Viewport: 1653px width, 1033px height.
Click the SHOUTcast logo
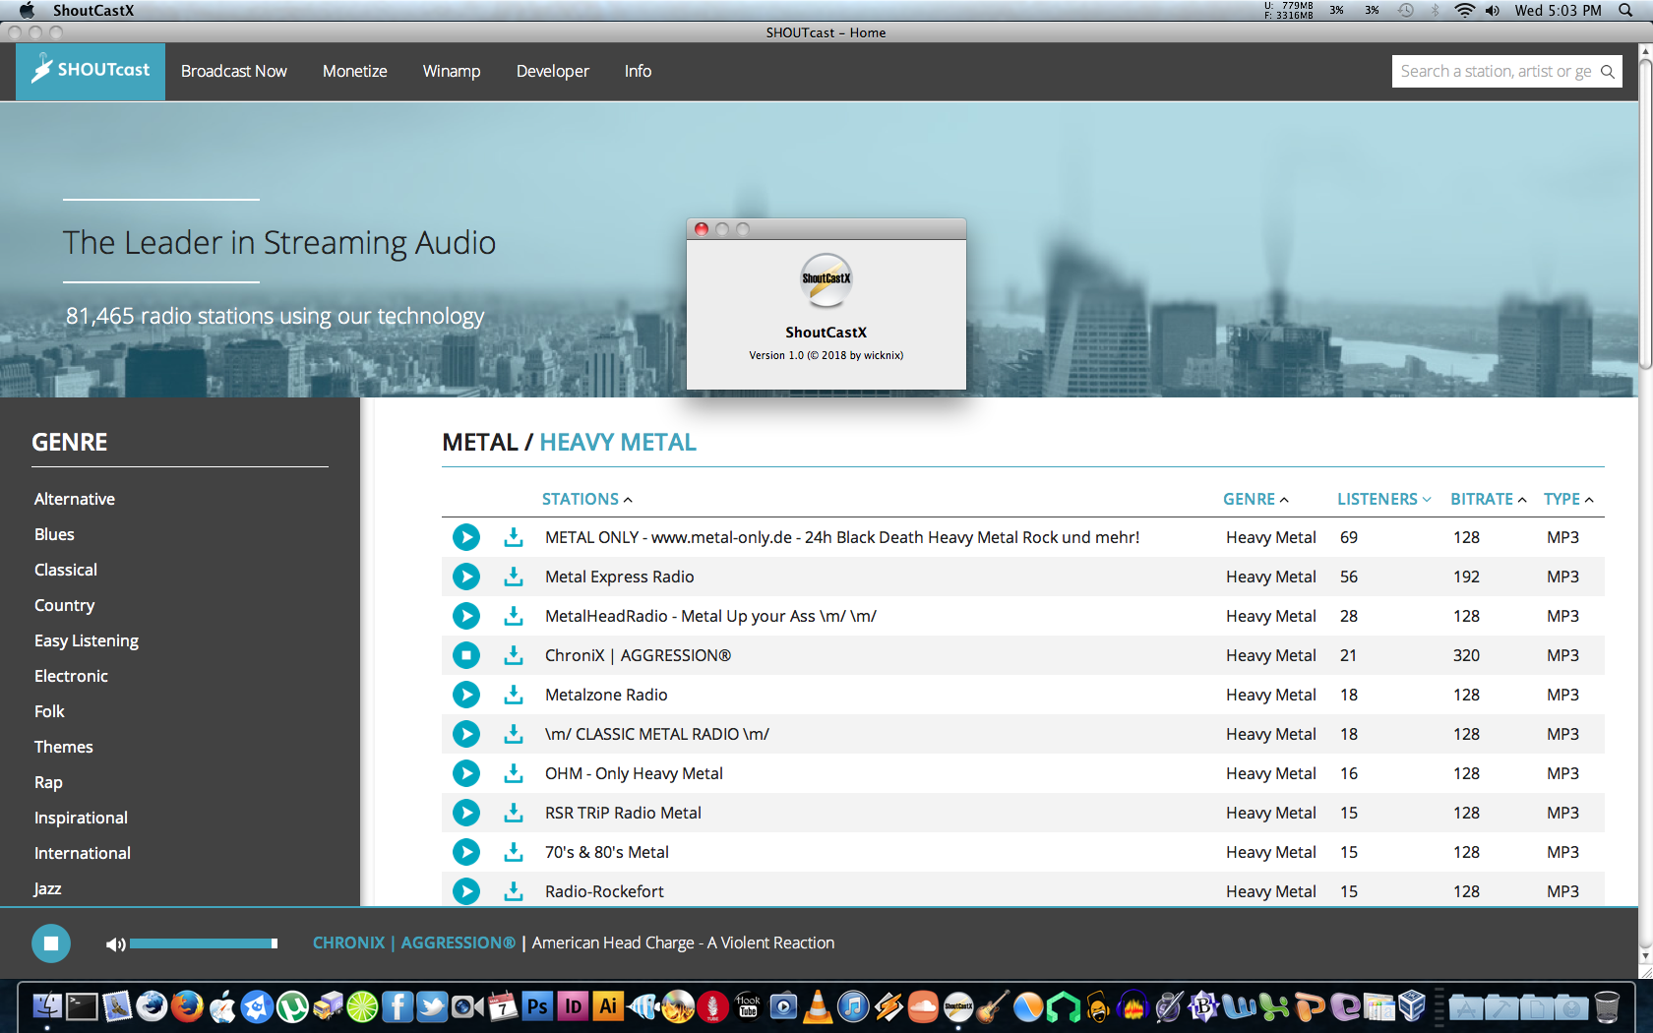point(91,71)
